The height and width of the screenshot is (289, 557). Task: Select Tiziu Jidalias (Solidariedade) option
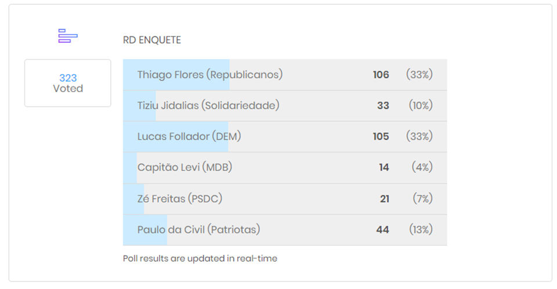point(208,105)
